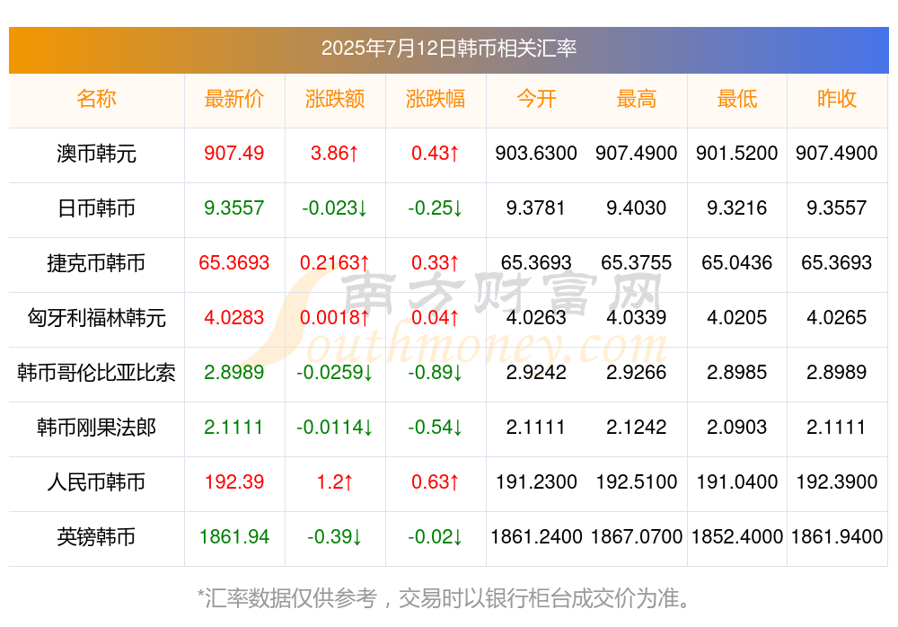Click opening value 2.9242
898x627 pixels.
tap(536, 372)
